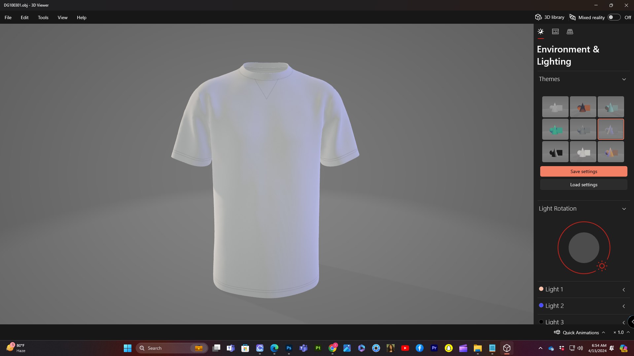Open the Tools menu
This screenshot has height=356, width=634.
43,17
